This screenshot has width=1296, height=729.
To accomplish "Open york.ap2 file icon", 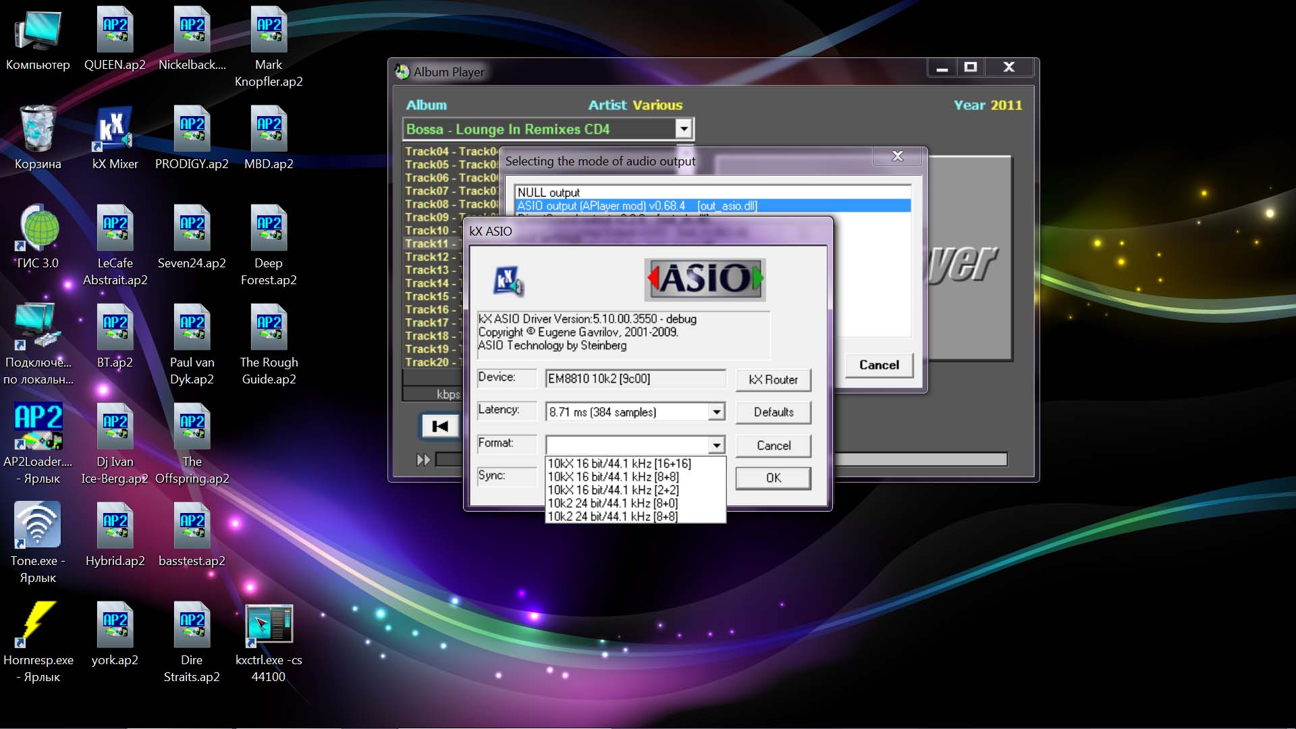I will pyautogui.click(x=115, y=624).
